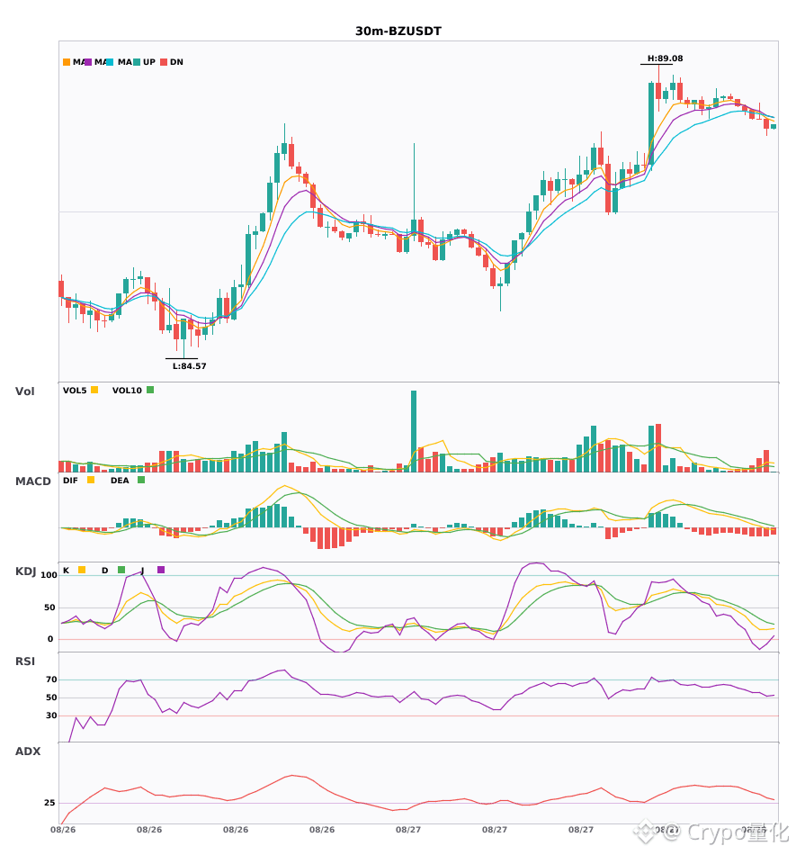
Task: Click the 70 level on RSI axis
Action: click(51, 679)
